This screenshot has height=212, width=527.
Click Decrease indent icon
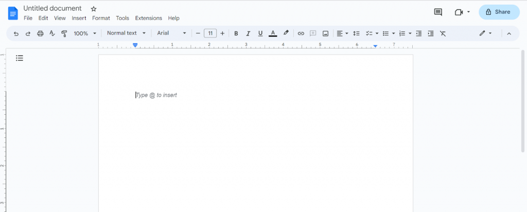point(418,33)
